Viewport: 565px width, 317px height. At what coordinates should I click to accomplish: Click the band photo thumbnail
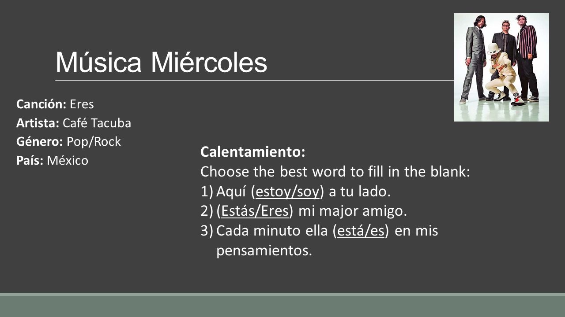[x=501, y=67]
